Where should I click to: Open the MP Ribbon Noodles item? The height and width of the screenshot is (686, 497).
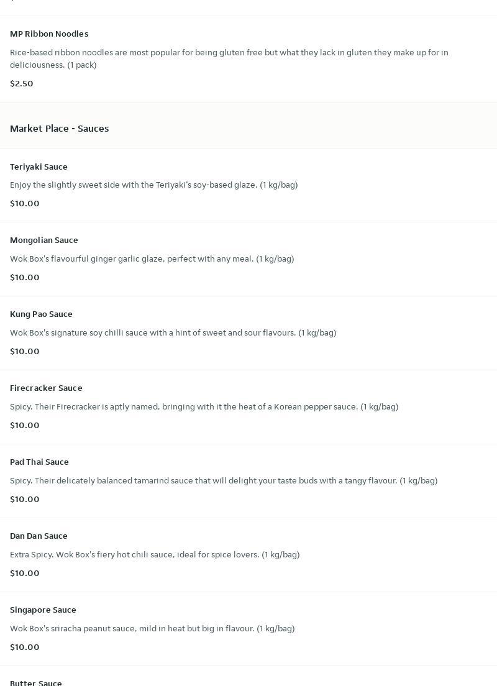(49, 34)
